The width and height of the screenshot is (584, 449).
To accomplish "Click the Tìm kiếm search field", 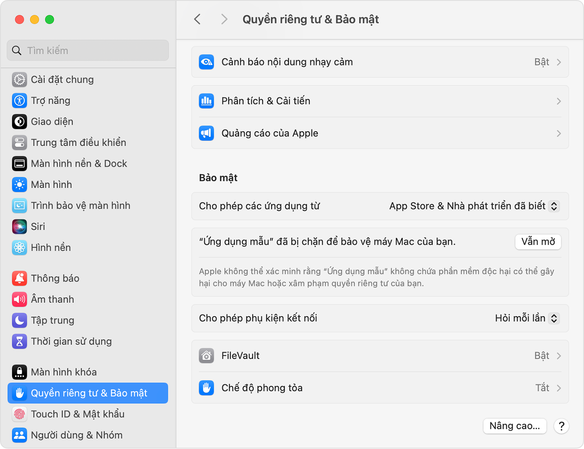I will coord(88,51).
